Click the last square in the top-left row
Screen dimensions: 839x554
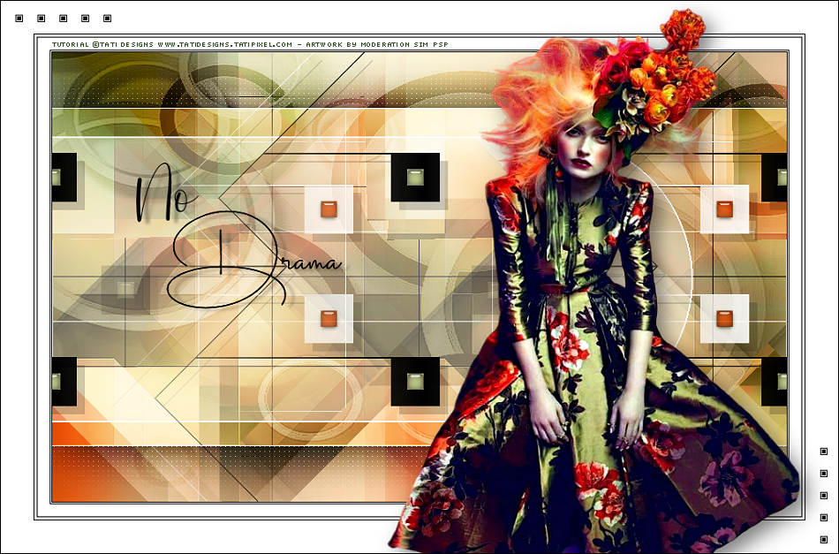(108, 18)
